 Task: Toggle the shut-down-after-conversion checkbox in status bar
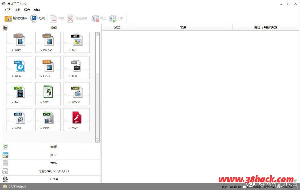(x=244, y=187)
